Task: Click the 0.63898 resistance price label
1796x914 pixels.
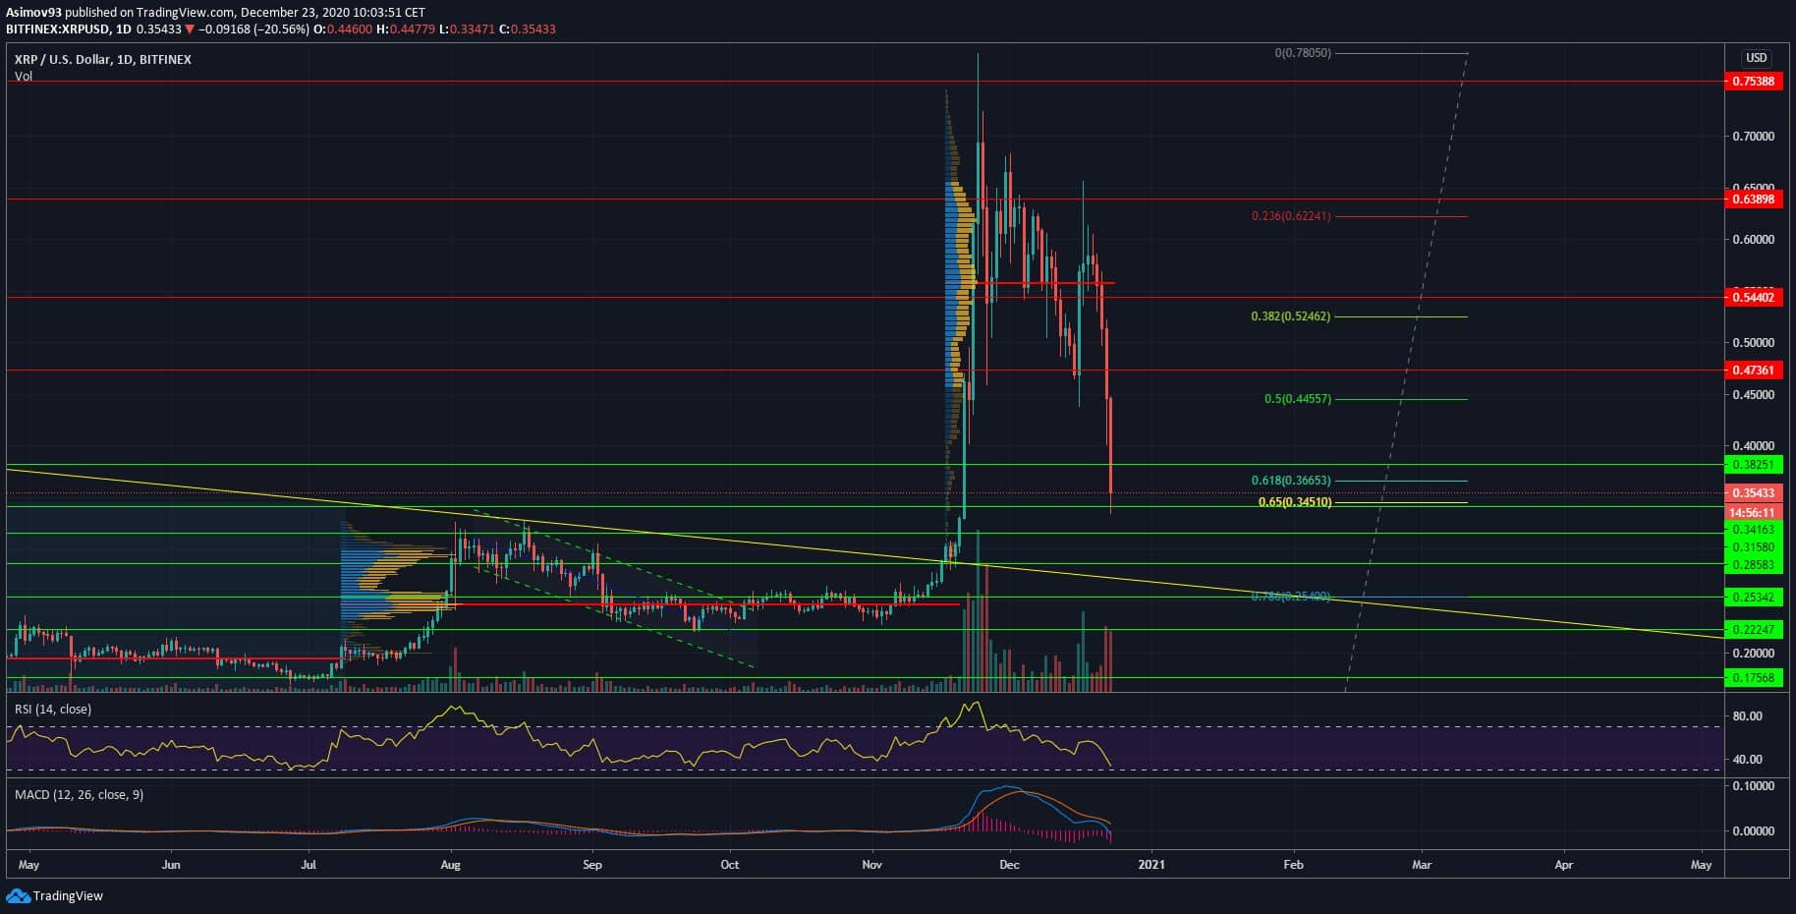Action: tap(1754, 200)
